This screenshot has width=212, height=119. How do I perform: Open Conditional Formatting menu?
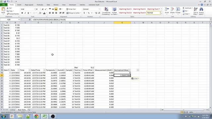click(x=106, y=11)
